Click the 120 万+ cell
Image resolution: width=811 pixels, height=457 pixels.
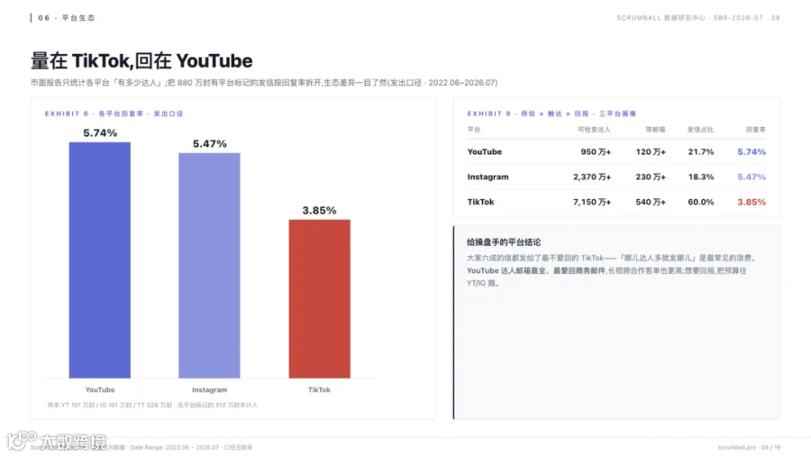point(651,151)
